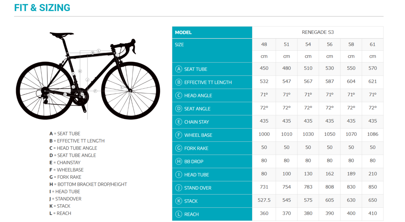The height and width of the screenshot is (222, 405).
Task: Select the circled G icon for Fork Rake
Action: 178,148
